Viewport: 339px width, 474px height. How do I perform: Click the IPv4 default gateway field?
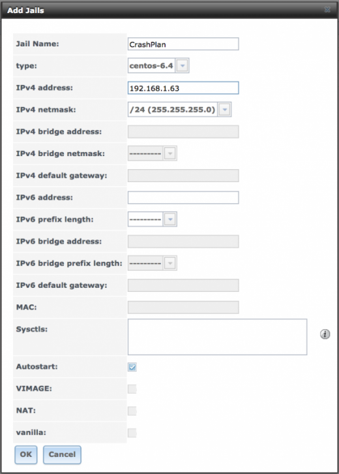(183, 176)
